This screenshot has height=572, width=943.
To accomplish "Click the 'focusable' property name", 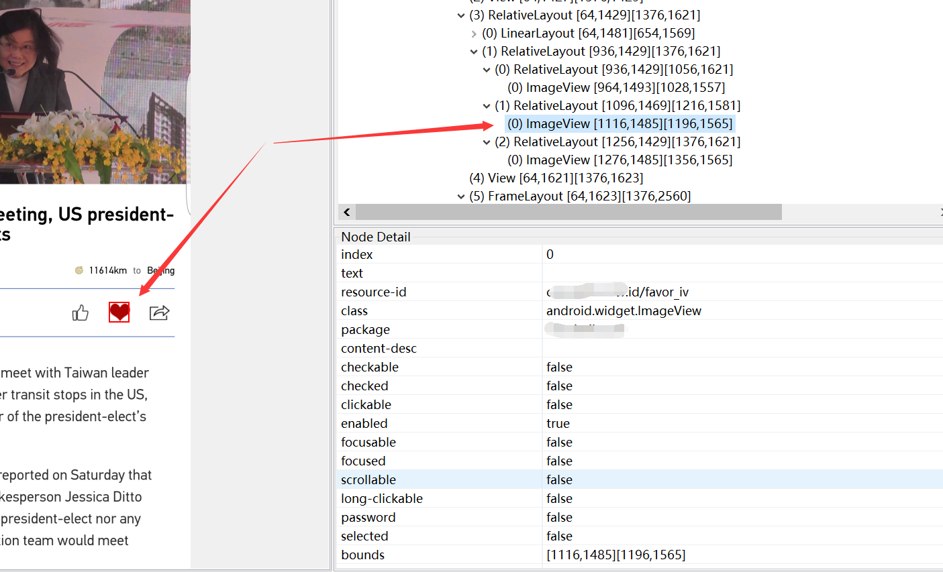I will [368, 442].
